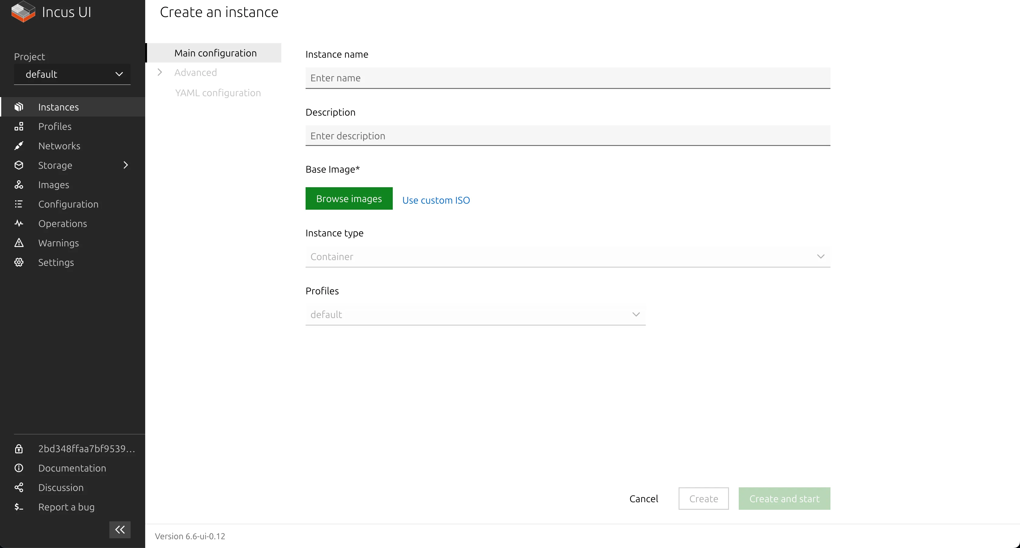The height and width of the screenshot is (548, 1020).
Task: Click the collapse sidebar arrow
Action: coord(120,530)
